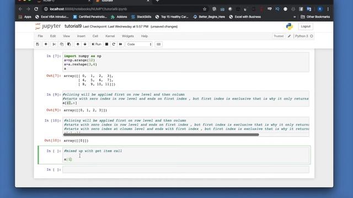Open Excel with Business bookmark
353x198 pixels.
pyautogui.click(x=245, y=17)
